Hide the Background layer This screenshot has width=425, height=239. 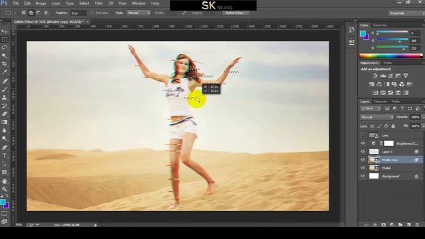click(x=363, y=176)
